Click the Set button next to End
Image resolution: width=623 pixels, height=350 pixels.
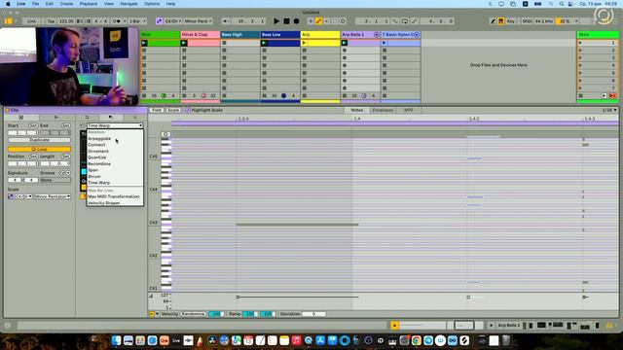[x=66, y=125]
